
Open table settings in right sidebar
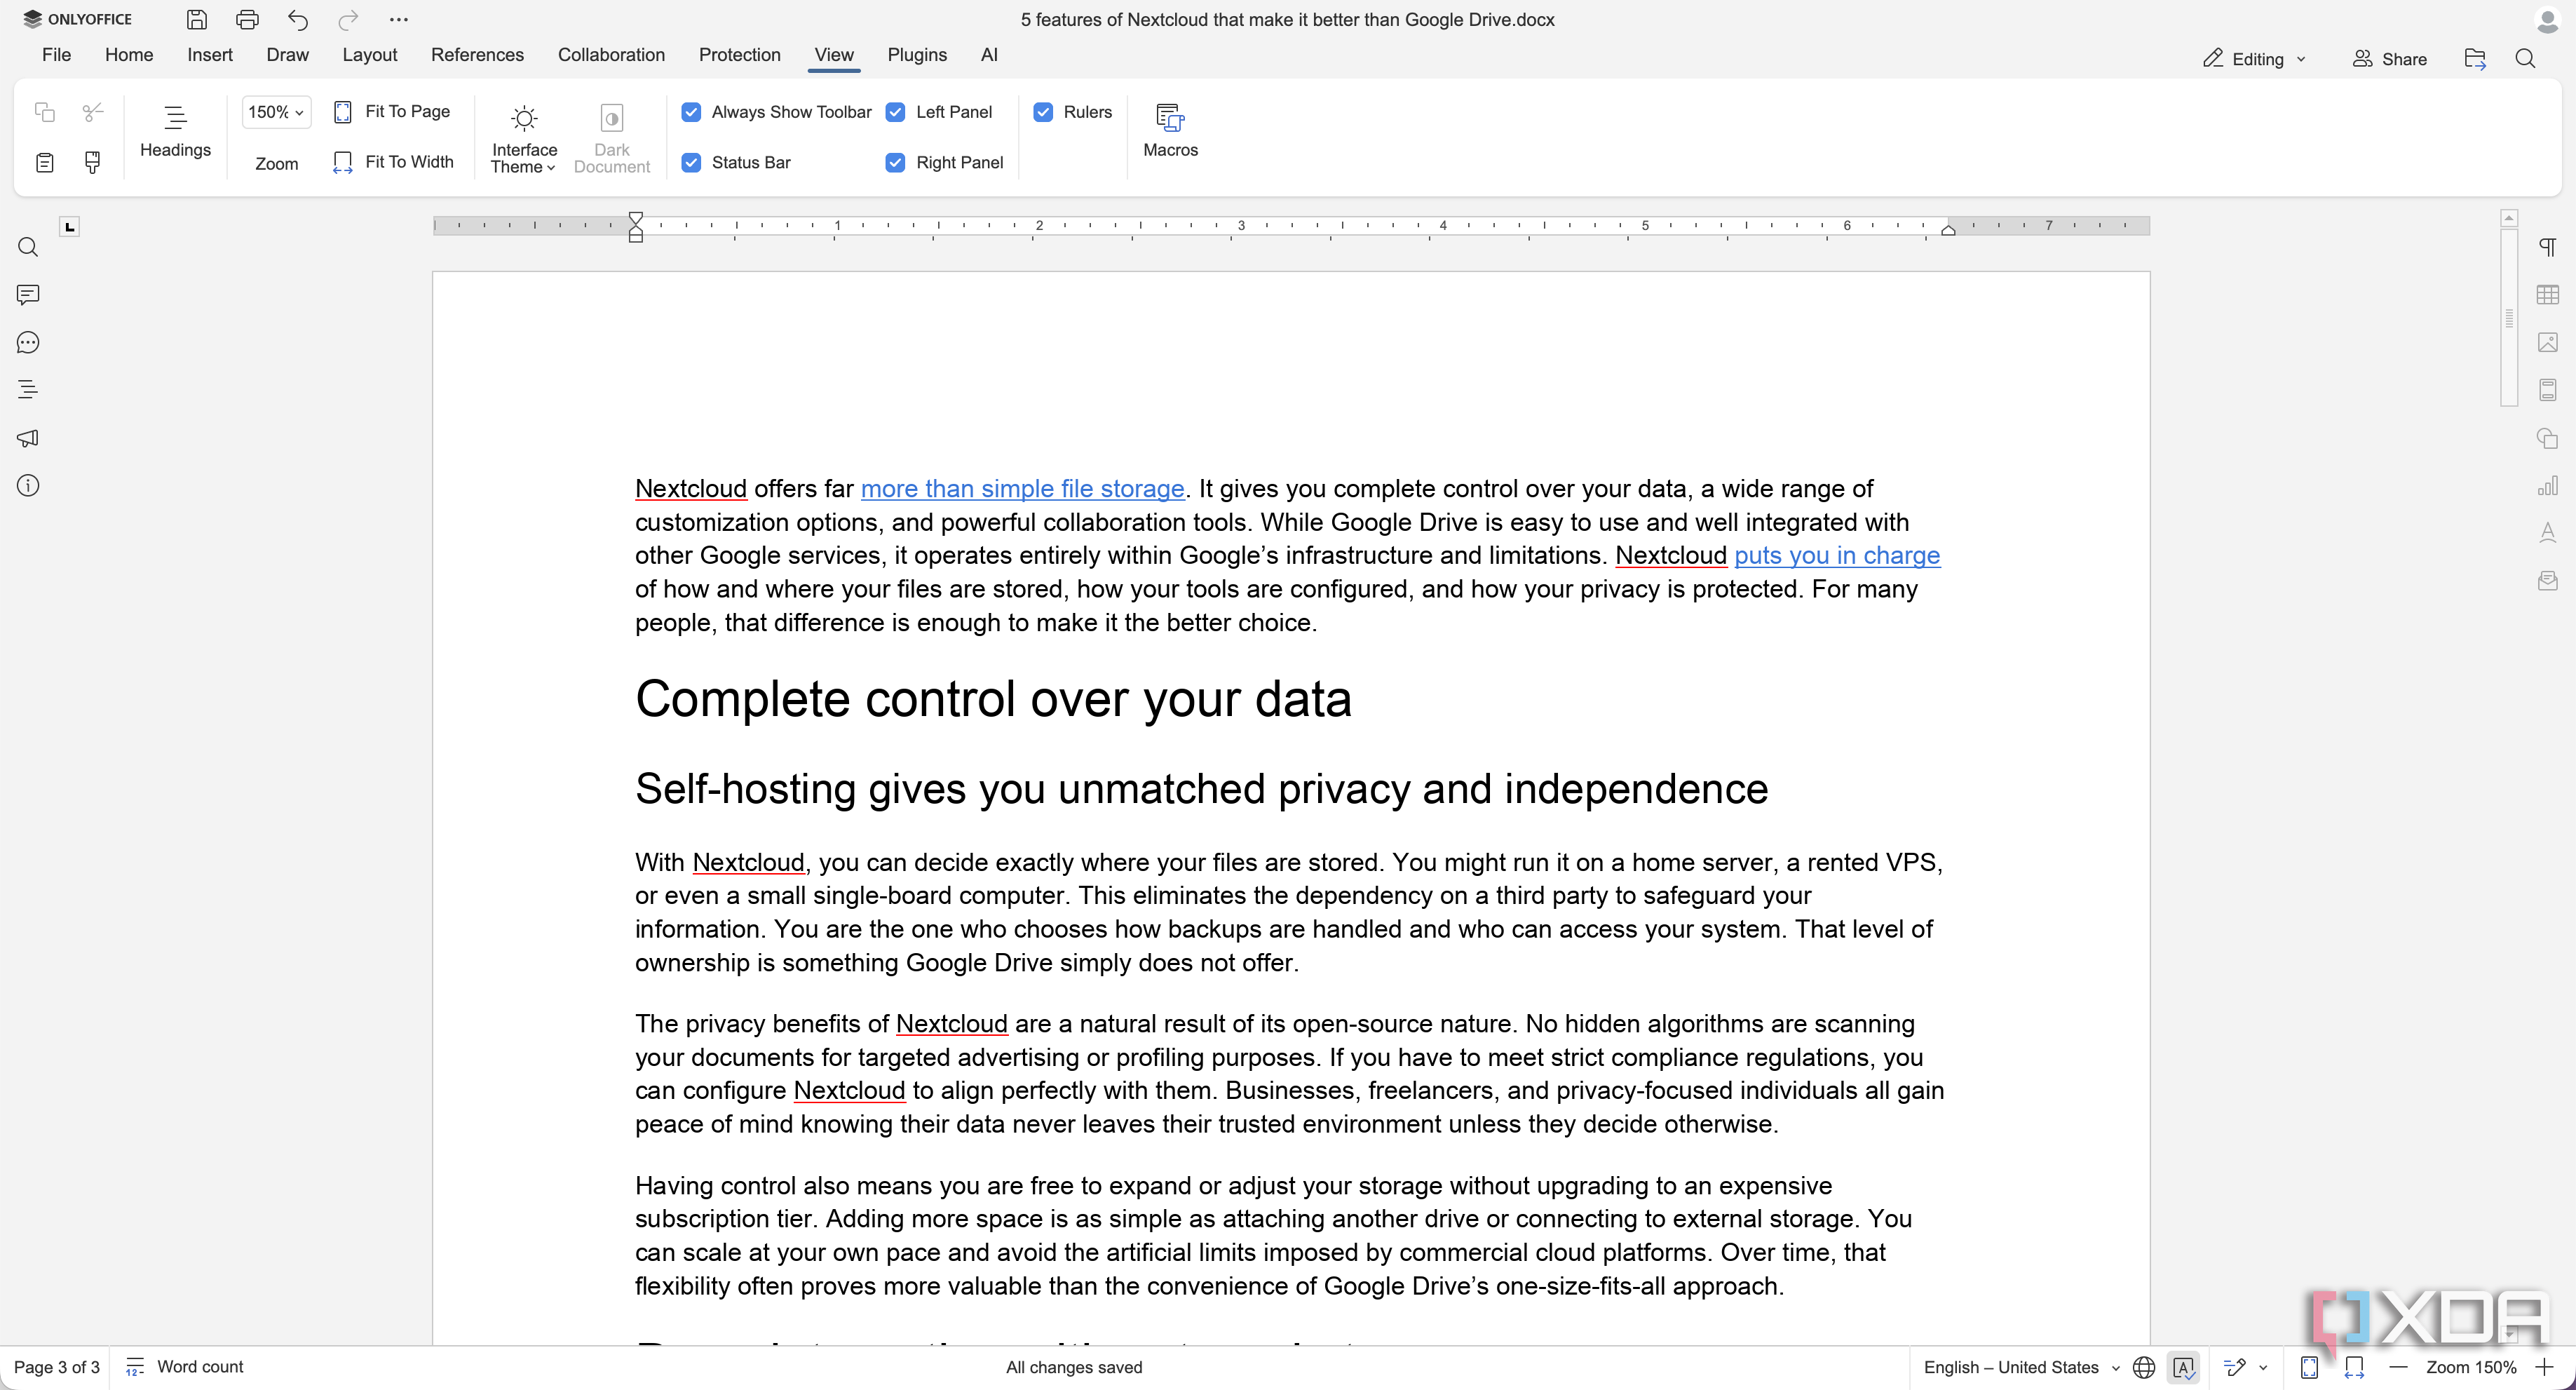2548,295
